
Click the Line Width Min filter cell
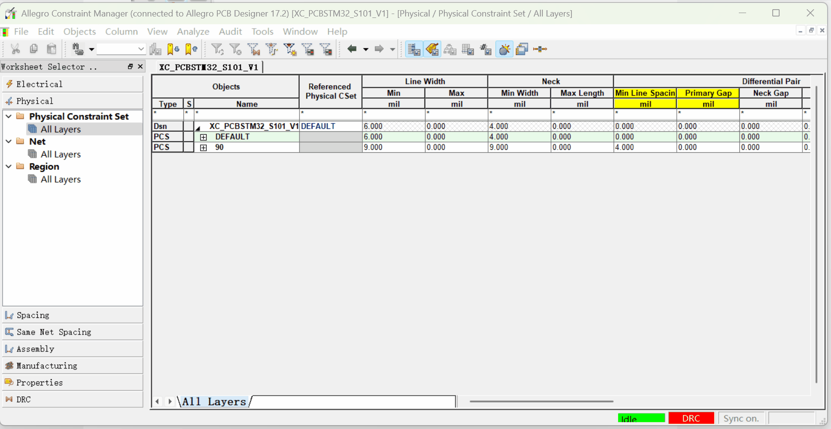tap(393, 114)
